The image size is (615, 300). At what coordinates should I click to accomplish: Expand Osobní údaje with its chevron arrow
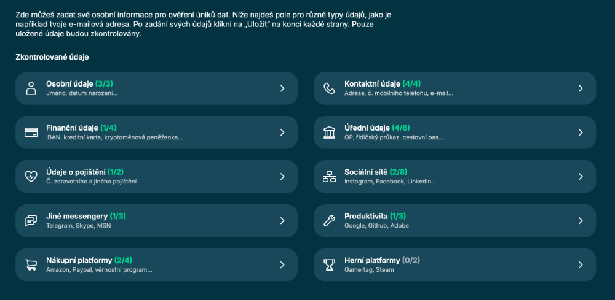[x=282, y=88]
